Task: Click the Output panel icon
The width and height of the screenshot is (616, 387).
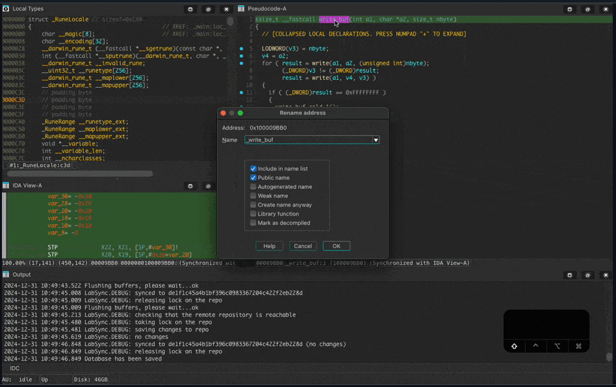Action: [6, 275]
